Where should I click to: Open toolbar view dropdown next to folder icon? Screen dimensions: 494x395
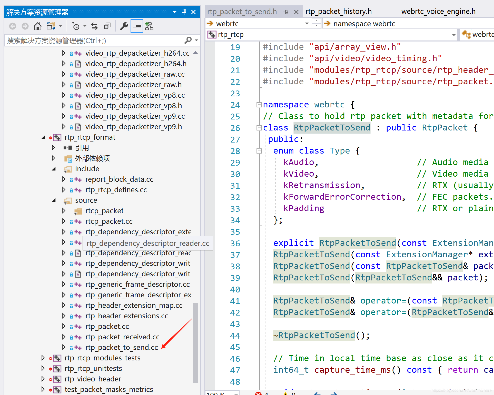(x=61, y=26)
